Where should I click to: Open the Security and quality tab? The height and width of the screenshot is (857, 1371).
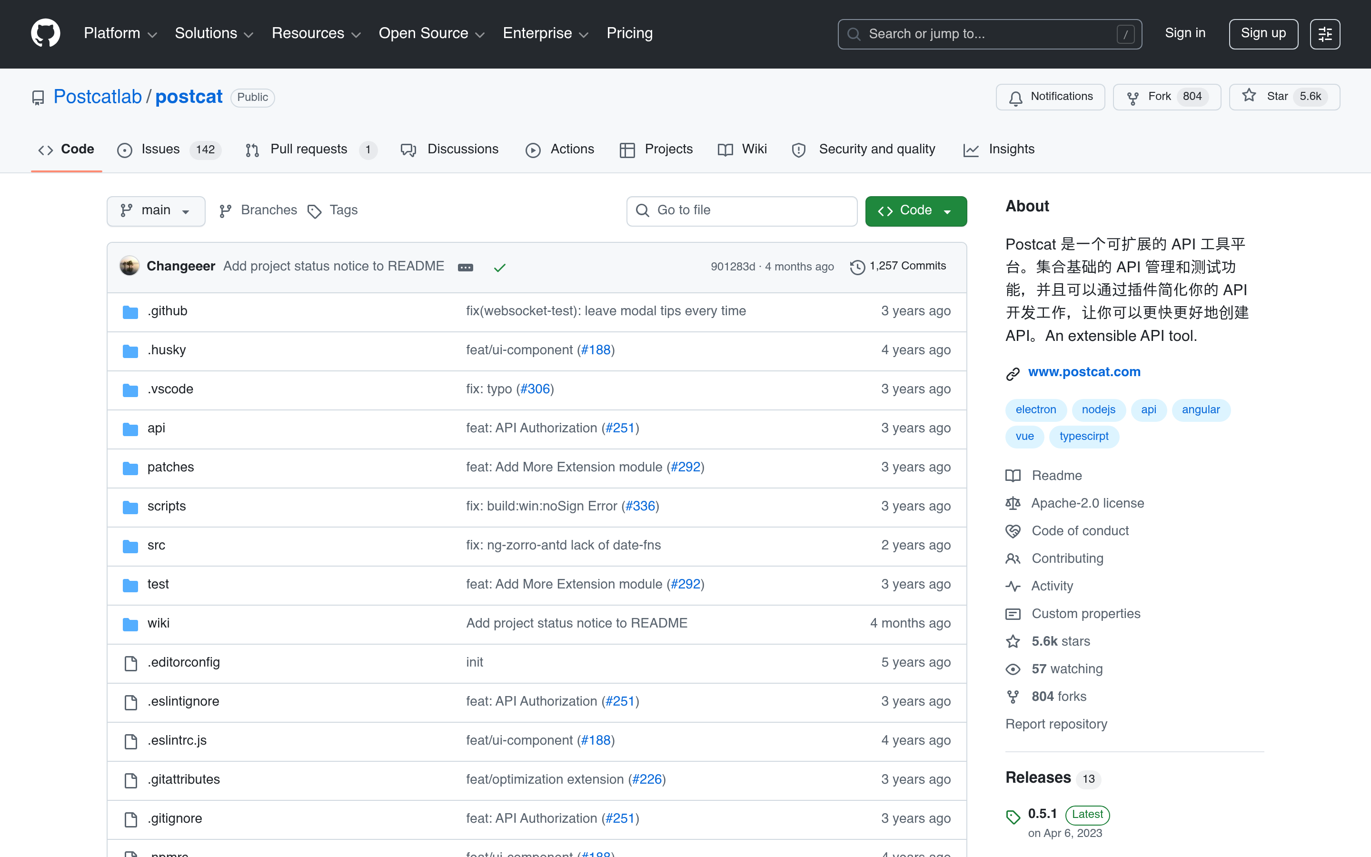click(864, 149)
